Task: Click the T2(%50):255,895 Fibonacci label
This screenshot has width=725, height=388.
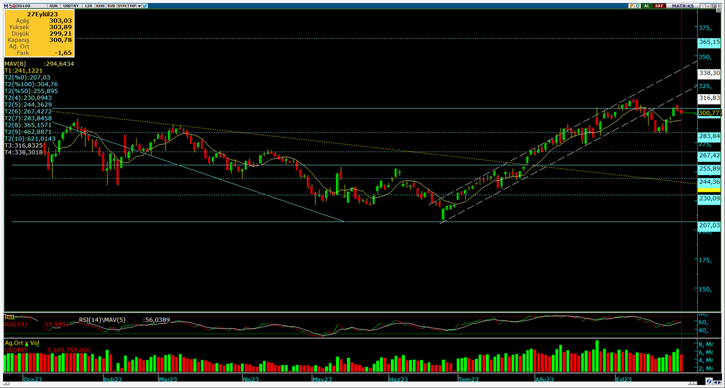Action: pos(31,91)
